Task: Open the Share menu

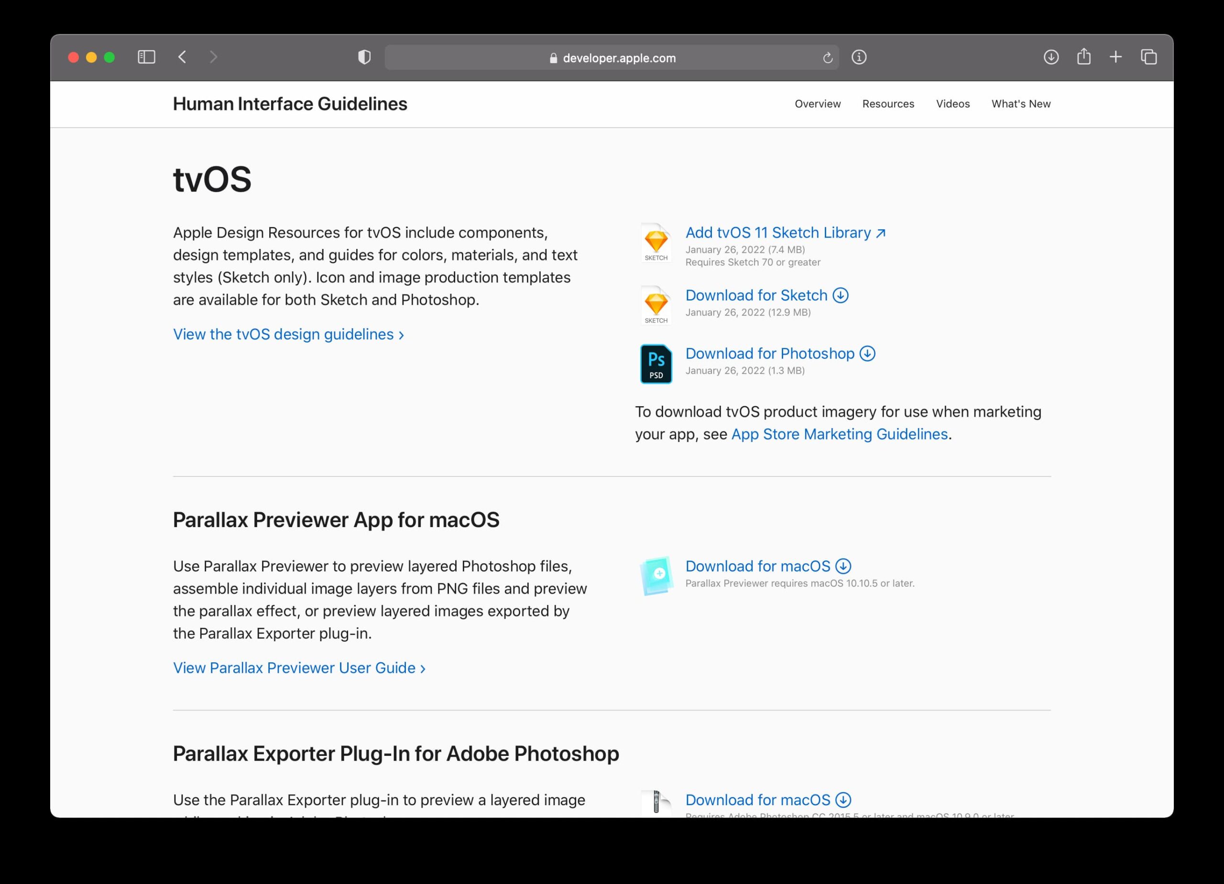Action: (x=1084, y=57)
